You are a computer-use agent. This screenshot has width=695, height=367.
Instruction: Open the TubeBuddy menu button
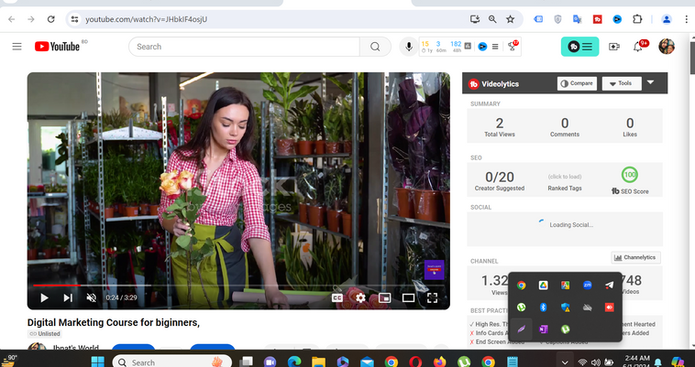point(579,47)
